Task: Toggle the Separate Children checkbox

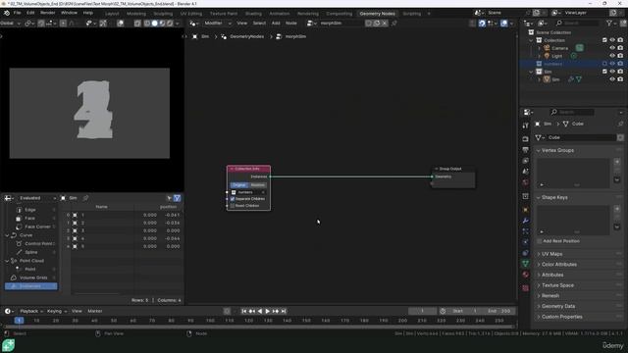Action: (233, 199)
